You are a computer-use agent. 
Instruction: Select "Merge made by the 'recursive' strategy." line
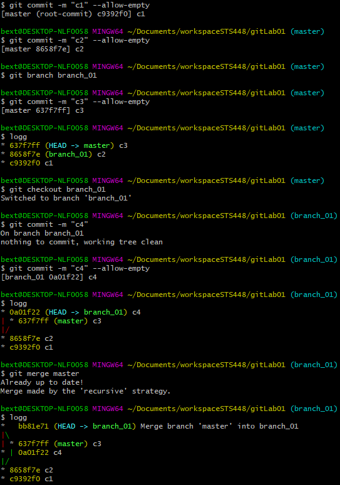86,391
